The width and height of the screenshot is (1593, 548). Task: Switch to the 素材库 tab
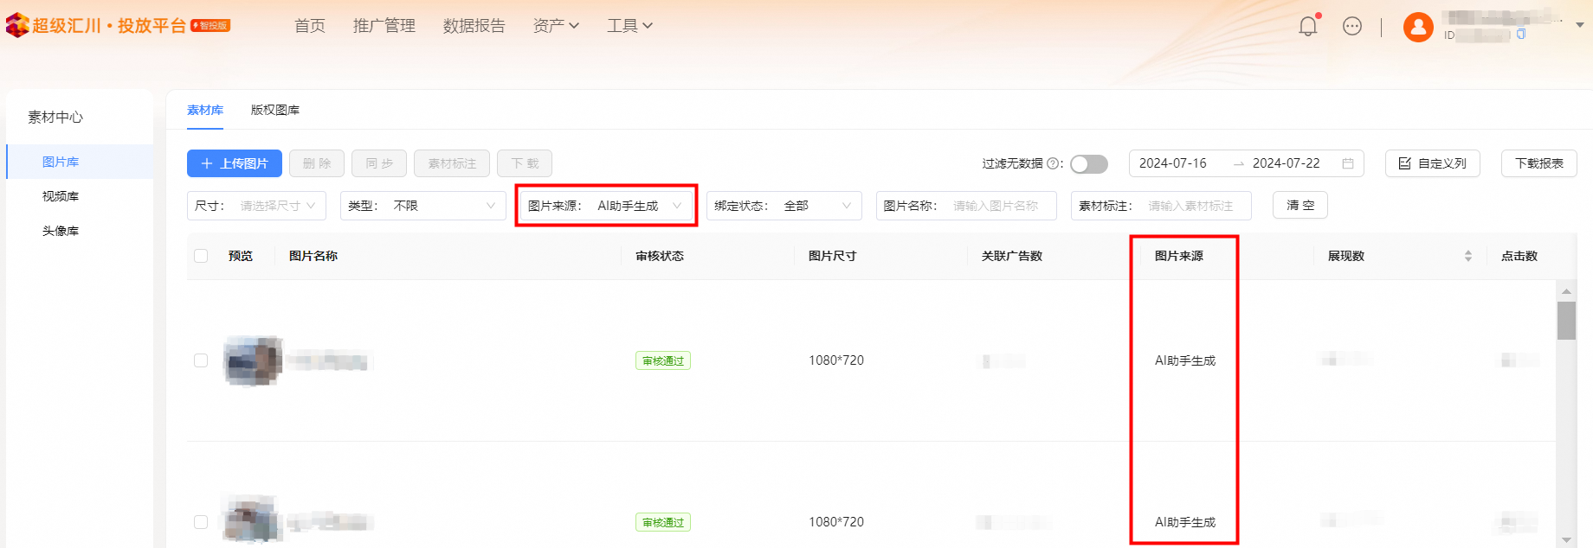click(x=205, y=110)
